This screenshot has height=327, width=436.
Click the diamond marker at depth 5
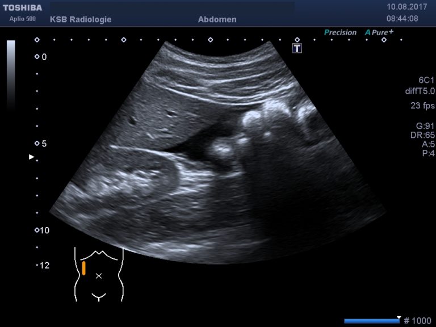pyautogui.click(x=37, y=144)
